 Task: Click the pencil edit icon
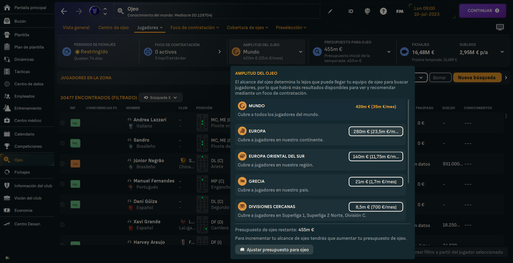pos(330,11)
